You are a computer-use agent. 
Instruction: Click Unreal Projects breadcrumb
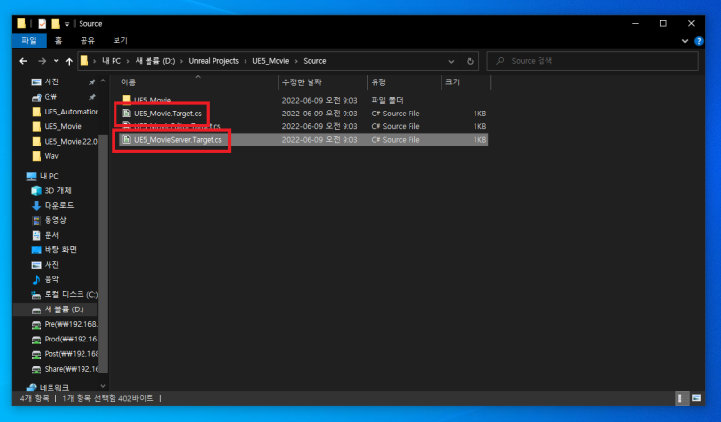click(x=213, y=61)
